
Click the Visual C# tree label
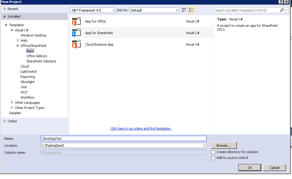pos(21,30)
